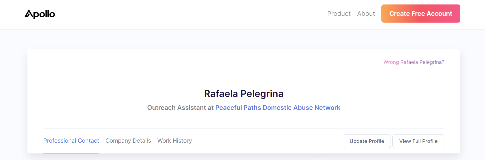Go to Apollo homepage via header logo

pos(40,14)
